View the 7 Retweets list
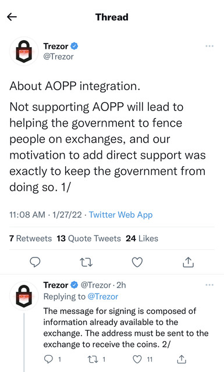Screen dimensions: 224x372 pyautogui.click(x=30, y=238)
